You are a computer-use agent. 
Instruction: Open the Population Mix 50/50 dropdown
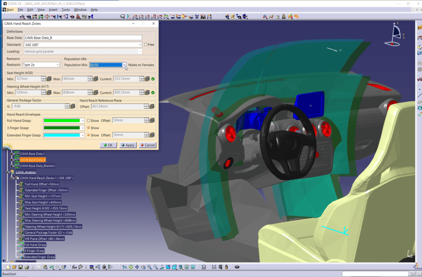click(x=124, y=65)
